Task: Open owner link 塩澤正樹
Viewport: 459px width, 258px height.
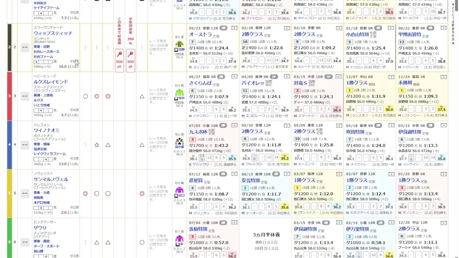Action: coord(40,149)
